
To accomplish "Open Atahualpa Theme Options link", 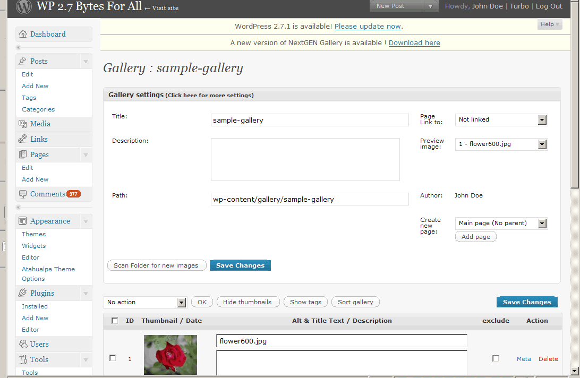I will [x=48, y=274].
